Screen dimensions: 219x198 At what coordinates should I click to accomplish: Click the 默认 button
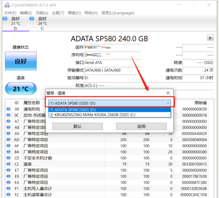tap(78, 126)
